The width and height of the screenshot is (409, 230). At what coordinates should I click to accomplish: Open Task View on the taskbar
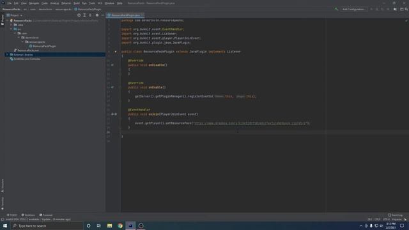99,226
